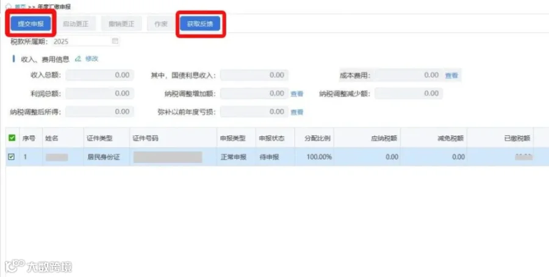Image resolution: width=549 pixels, height=277 pixels.
Task: Open the 税款所属期 calendar picker icon
Action: [115, 41]
